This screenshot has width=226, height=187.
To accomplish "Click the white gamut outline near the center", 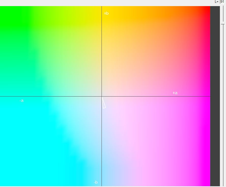I will tap(104, 103).
